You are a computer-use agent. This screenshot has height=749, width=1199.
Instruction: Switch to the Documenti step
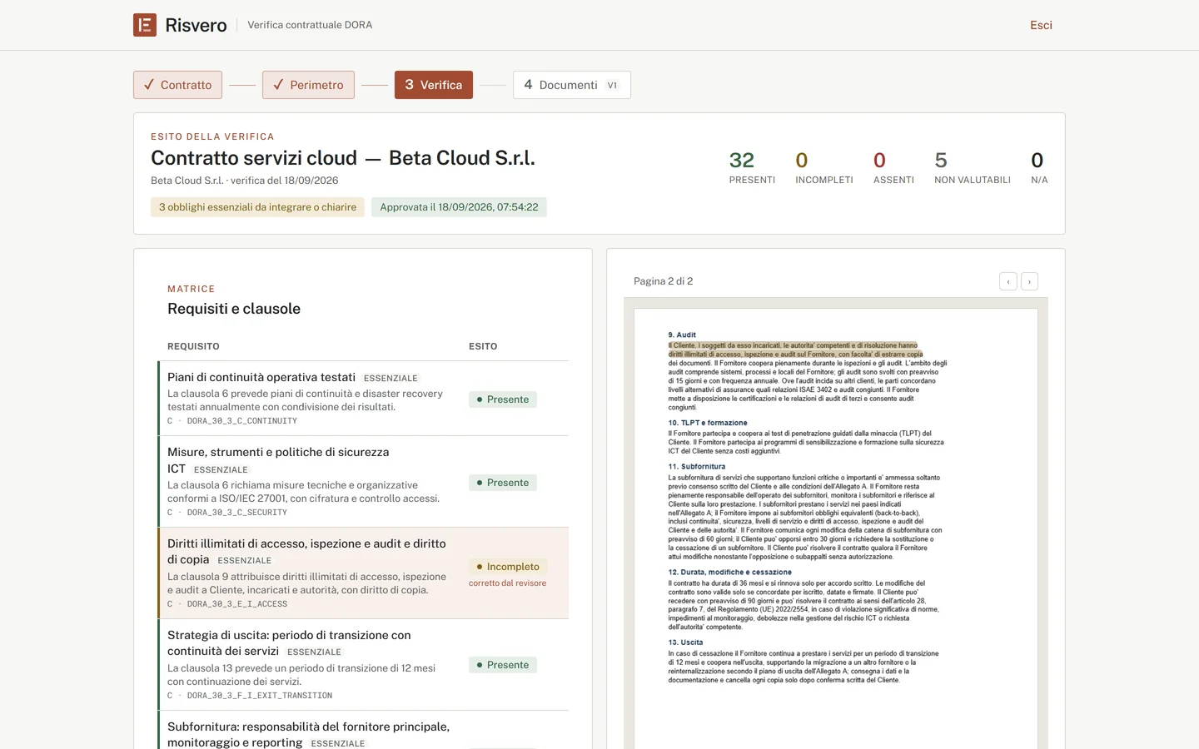[572, 85]
